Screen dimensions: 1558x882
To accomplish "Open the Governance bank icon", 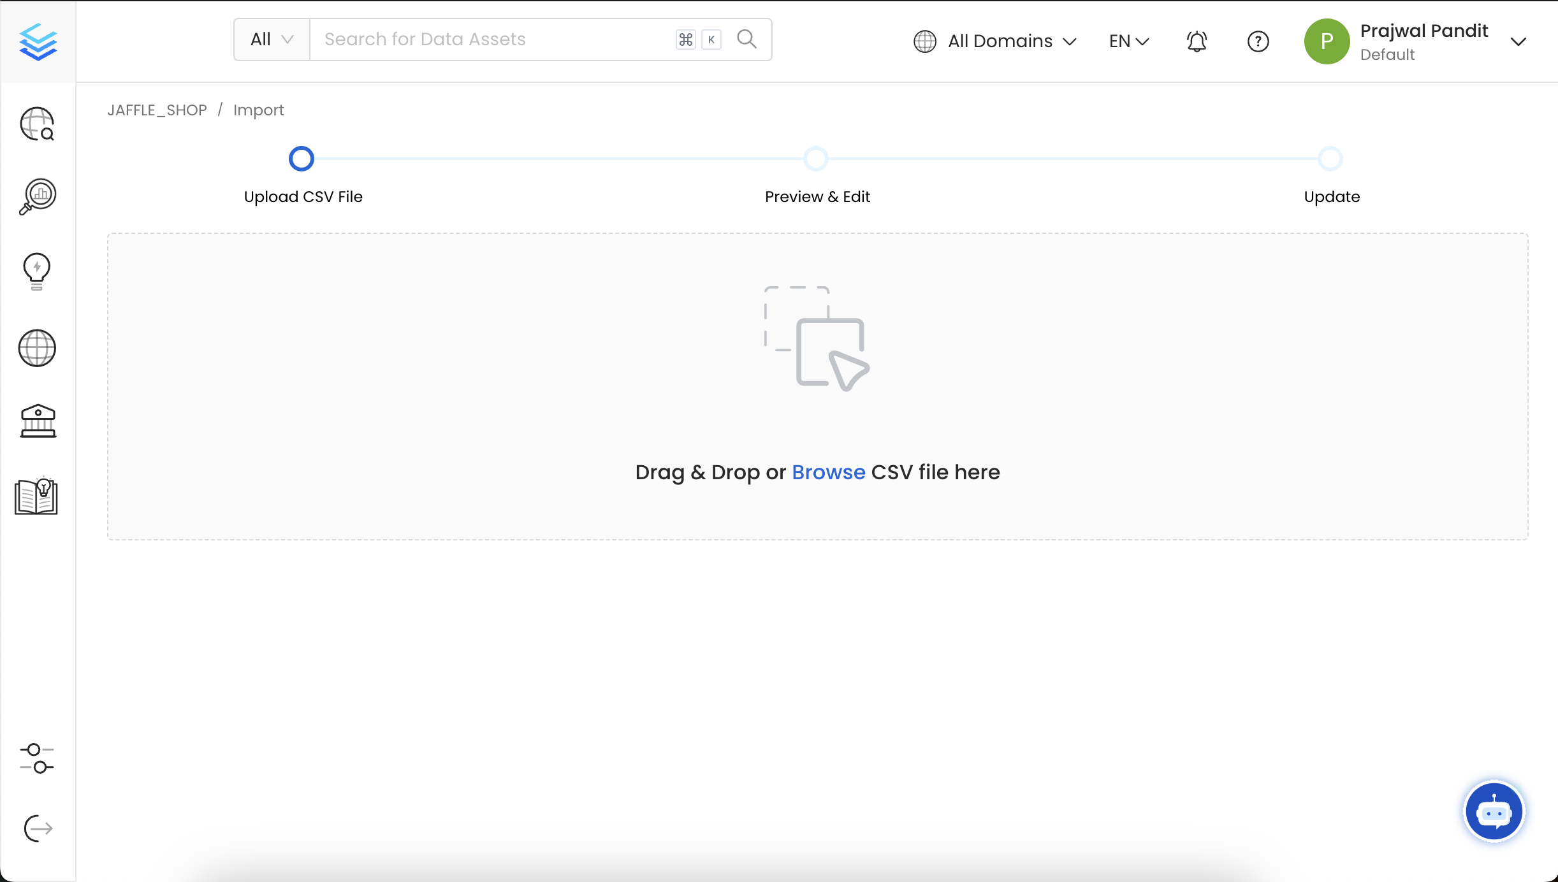I will (36, 421).
